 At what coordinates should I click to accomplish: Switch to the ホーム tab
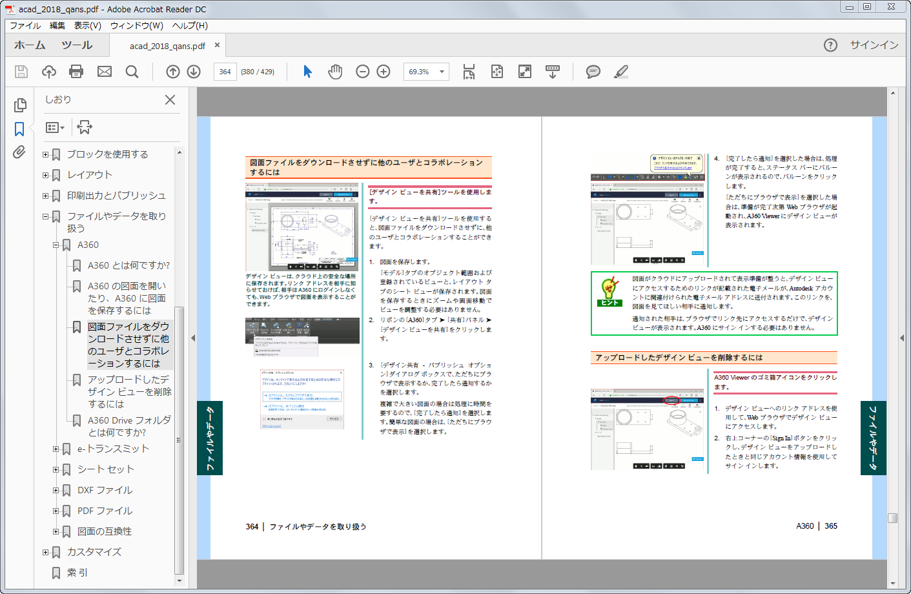[x=30, y=45]
